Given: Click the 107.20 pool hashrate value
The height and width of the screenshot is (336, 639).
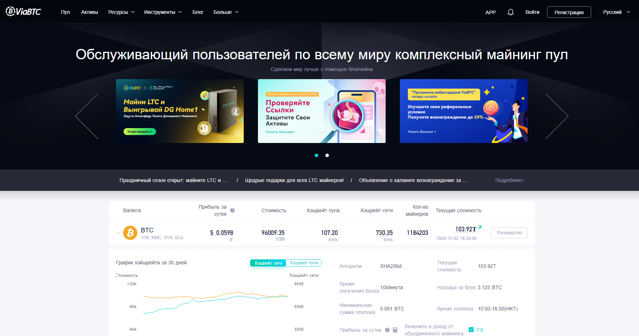Looking at the screenshot, I should pyautogui.click(x=329, y=233).
